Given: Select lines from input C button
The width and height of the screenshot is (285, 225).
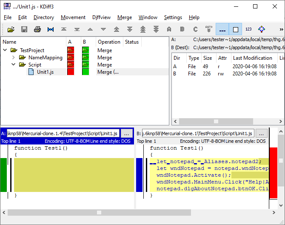Looking at the screenshot, I should 195,29.
